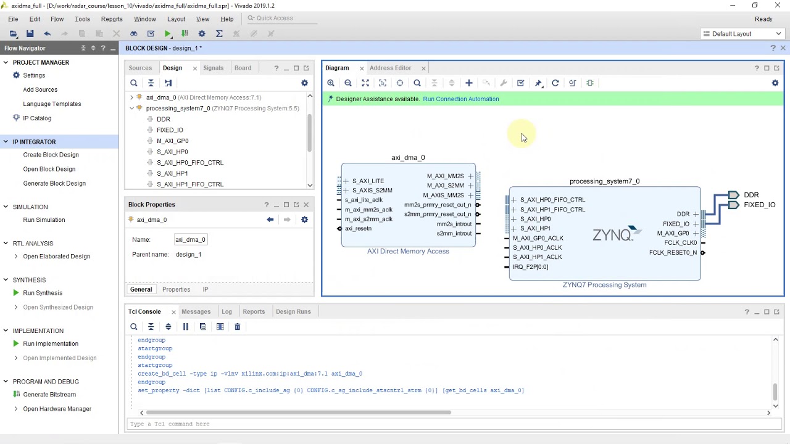Click Run Synthesis

[x=43, y=293]
